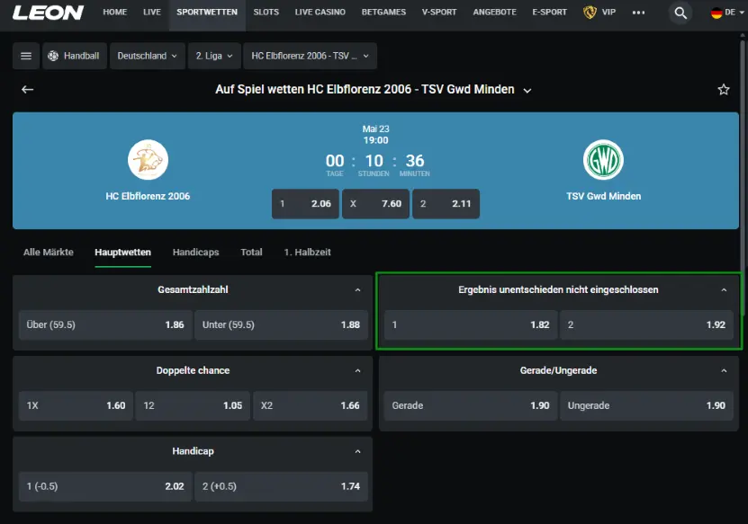Switch to the Handicaps tab

195,252
